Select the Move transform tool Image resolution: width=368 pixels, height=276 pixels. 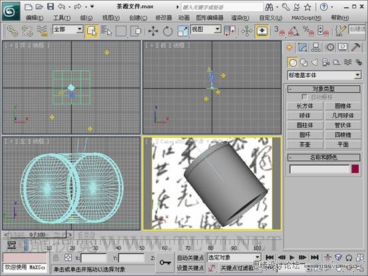click(x=153, y=31)
